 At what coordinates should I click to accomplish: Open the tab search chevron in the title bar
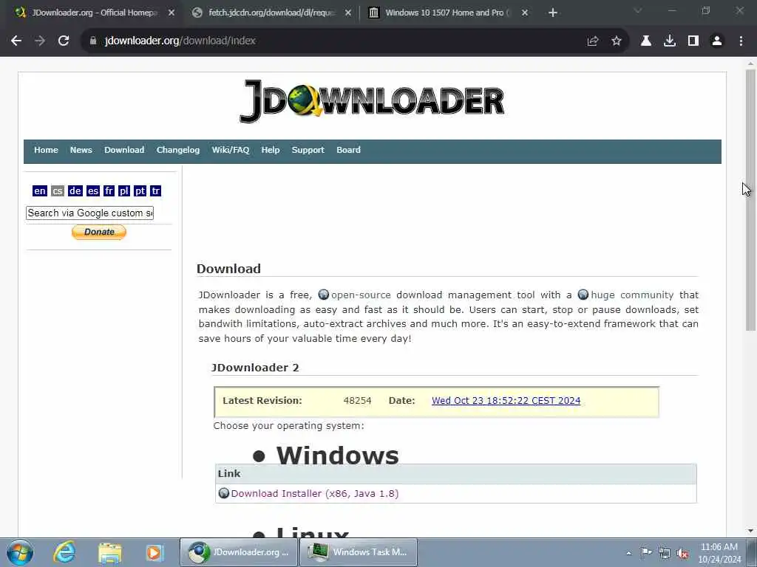point(638,10)
